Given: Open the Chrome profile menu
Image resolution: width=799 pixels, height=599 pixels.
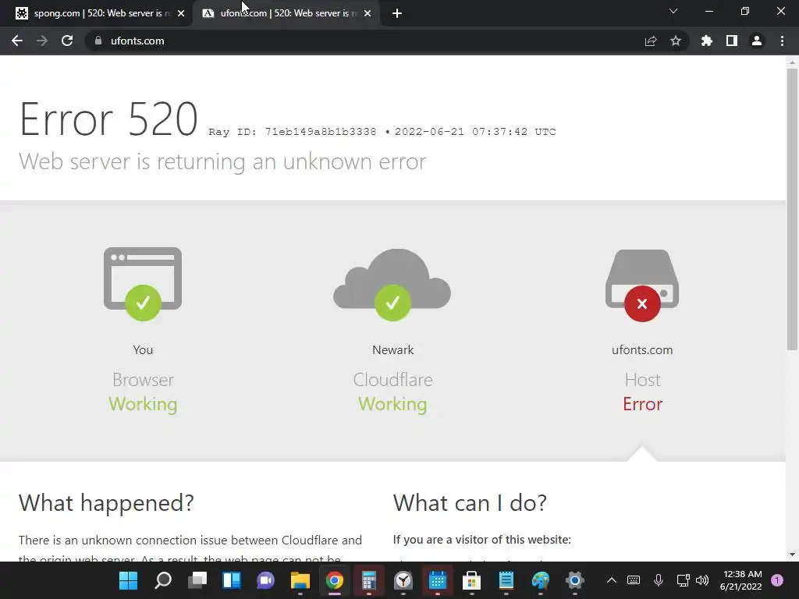Looking at the screenshot, I should (x=757, y=41).
